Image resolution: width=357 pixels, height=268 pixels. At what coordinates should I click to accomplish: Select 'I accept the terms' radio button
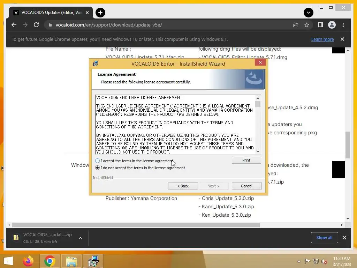point(98,161)
